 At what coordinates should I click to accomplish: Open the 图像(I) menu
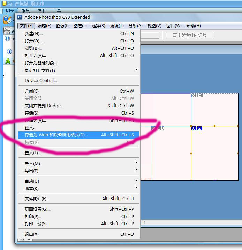[62, 26]
